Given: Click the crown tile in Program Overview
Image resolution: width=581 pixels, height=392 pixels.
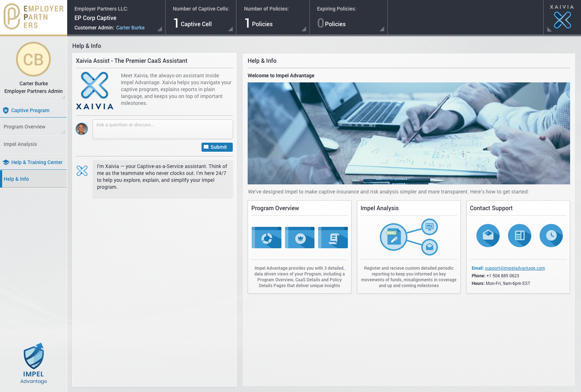Looking at the screenshot, I should tap(300, 238).
